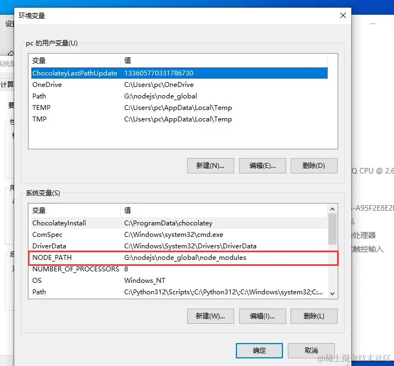
Task: Cancel with the 取消 button
Action: (311, 351)
